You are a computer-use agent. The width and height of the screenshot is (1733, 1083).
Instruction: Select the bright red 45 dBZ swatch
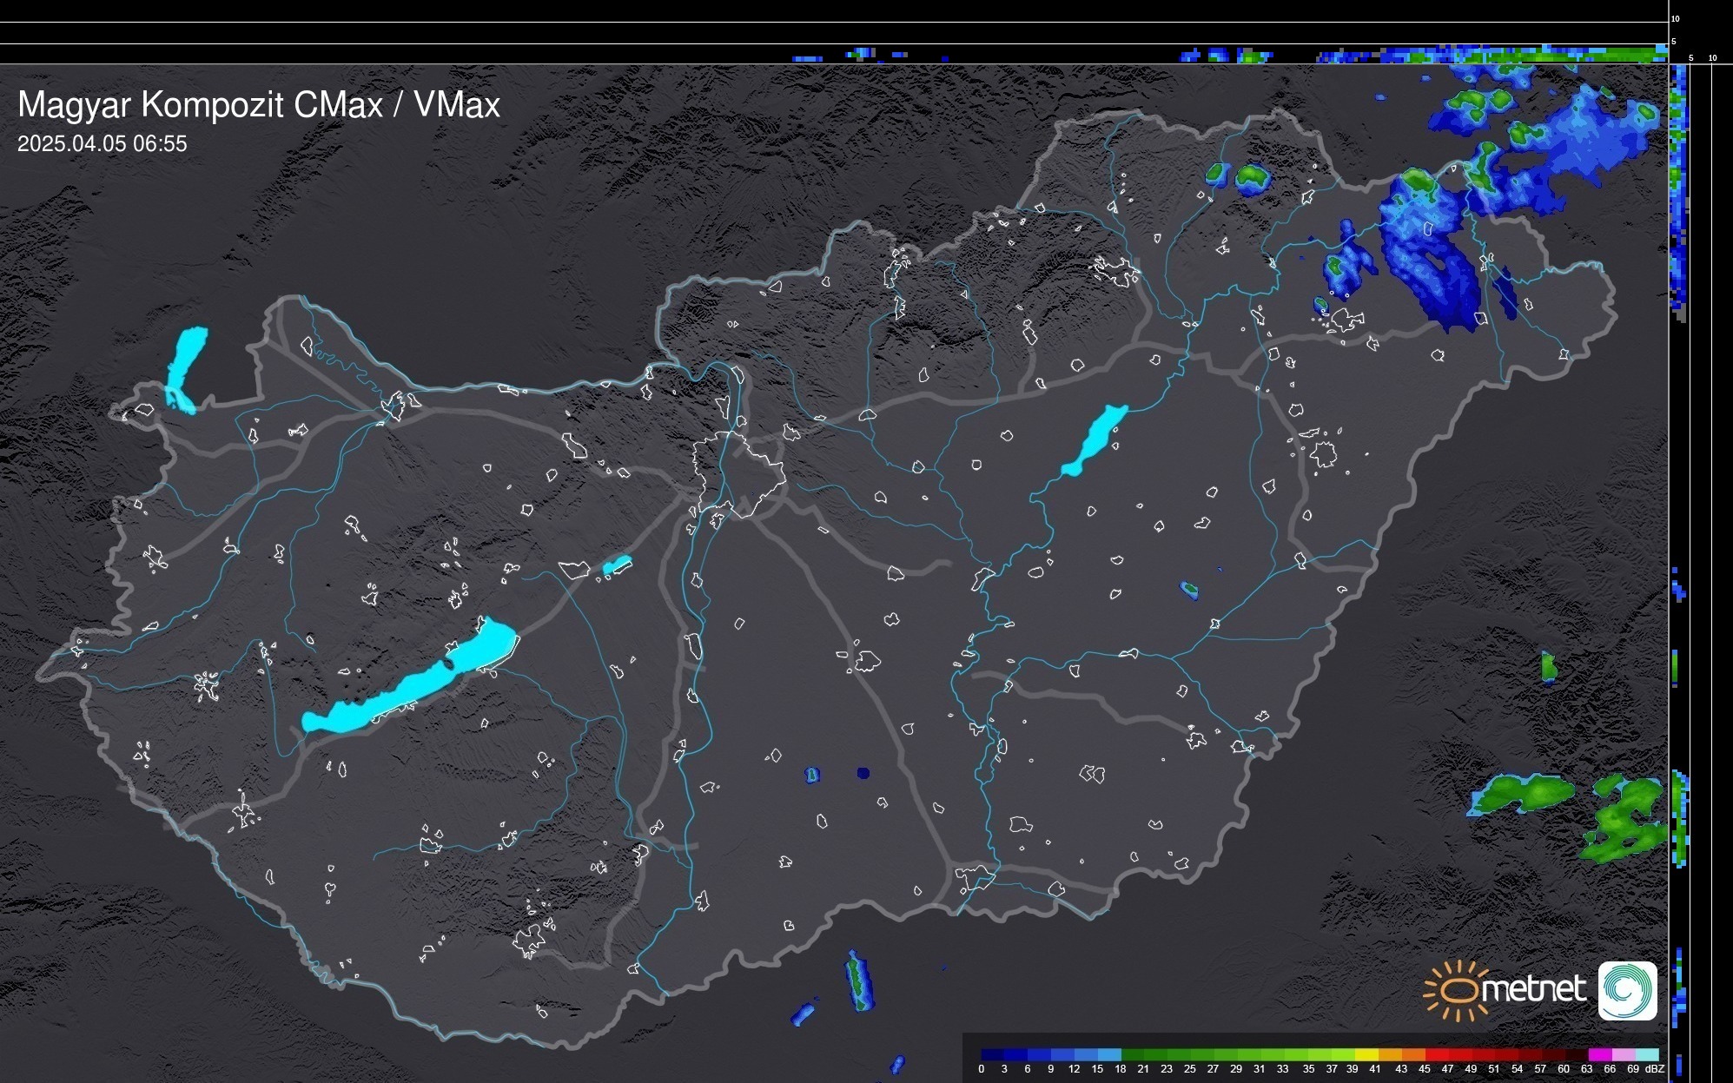point(1436,1055)
